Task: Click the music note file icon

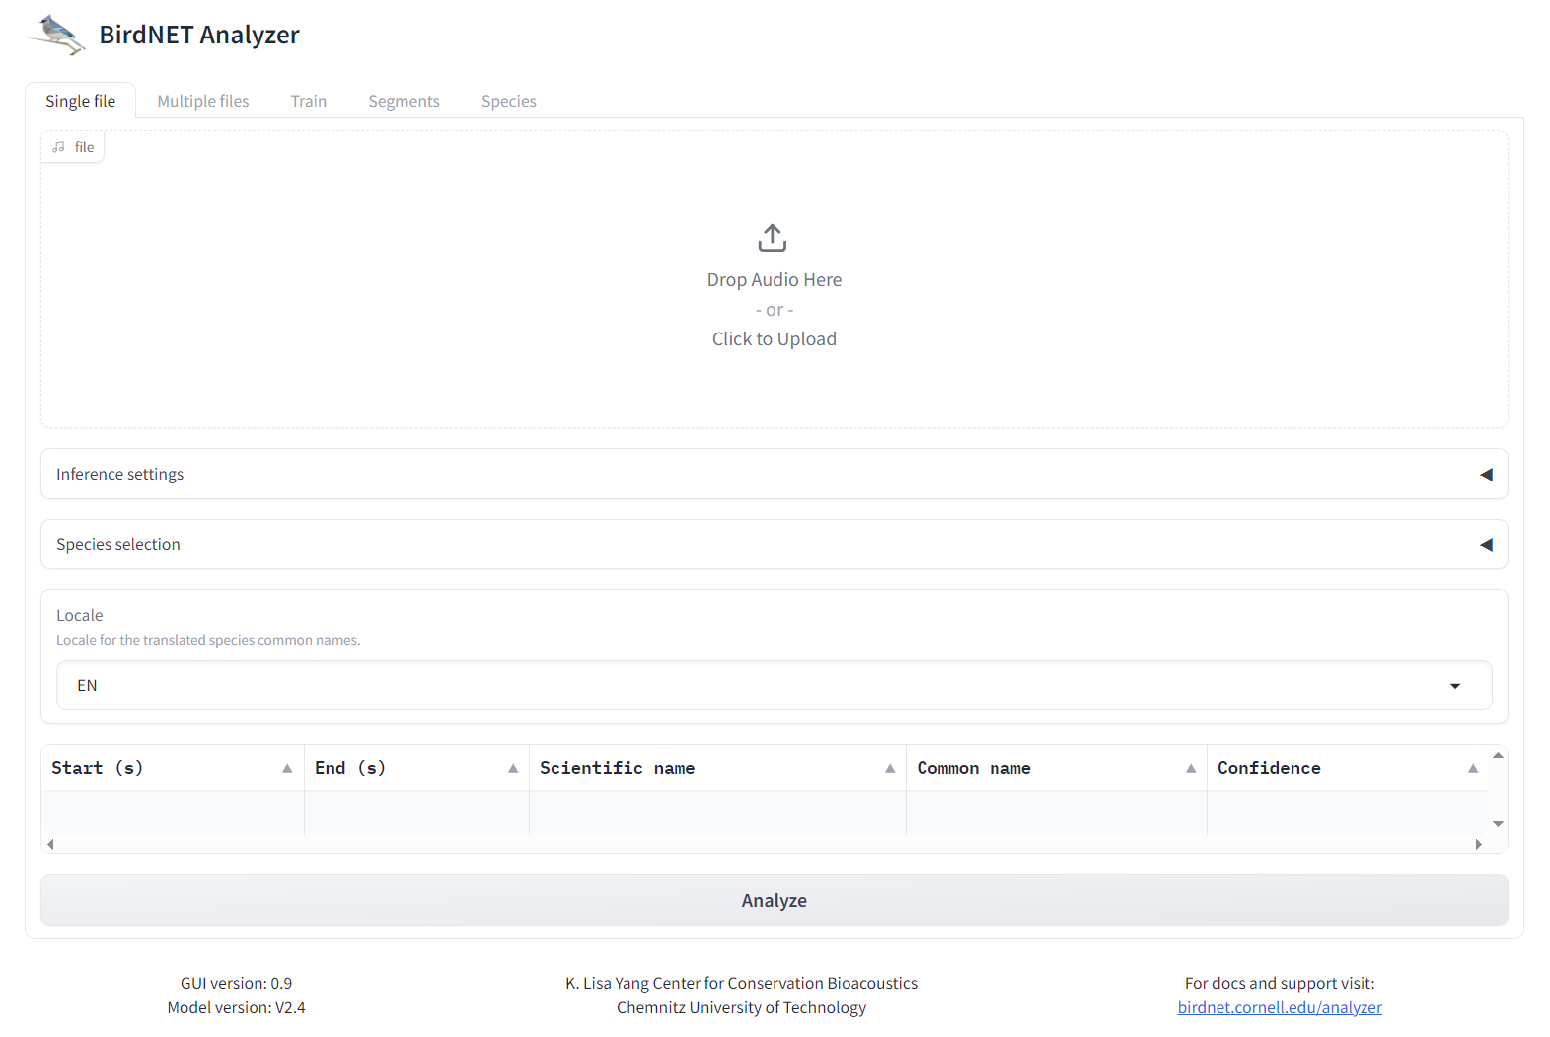Action: point(58,147)
